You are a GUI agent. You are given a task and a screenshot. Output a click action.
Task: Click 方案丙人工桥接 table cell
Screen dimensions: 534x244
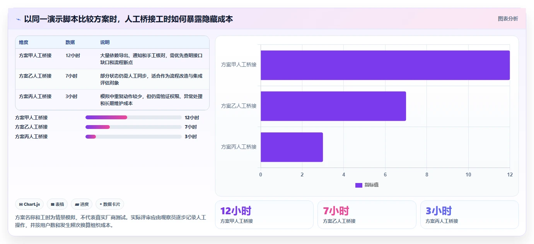pyautogui.click(x=35, y=97)
